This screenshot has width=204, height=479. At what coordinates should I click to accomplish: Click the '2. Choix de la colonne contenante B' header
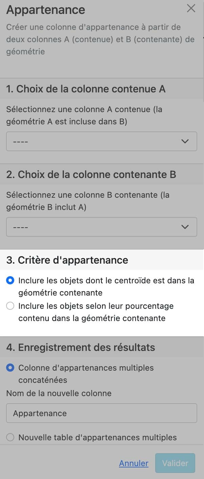[x=91, y=175]
